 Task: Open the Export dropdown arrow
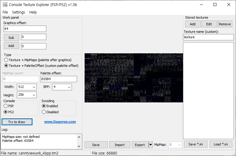tap(151, 145)
